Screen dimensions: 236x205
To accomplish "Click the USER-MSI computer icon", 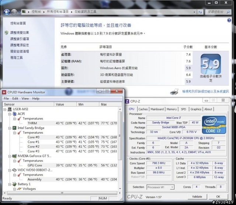I will pos(10,109).
